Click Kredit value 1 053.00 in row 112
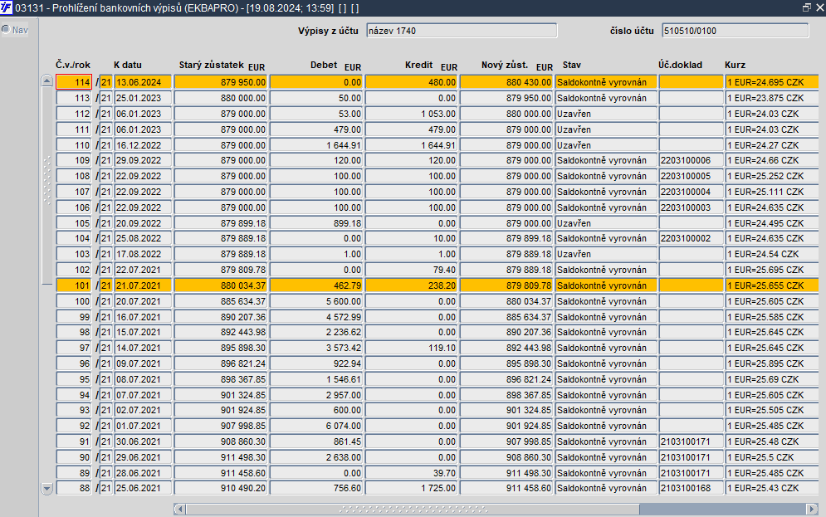The width and height of the screenshot is (826, 517). pyautogui.click(x=412, y=114)
